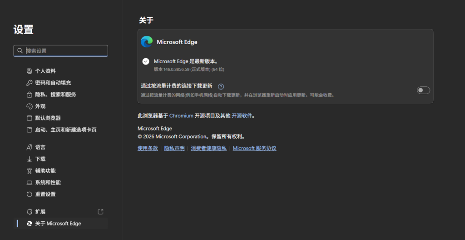
Task: Go to the 下载 settings page
Action: coord(61,159)
